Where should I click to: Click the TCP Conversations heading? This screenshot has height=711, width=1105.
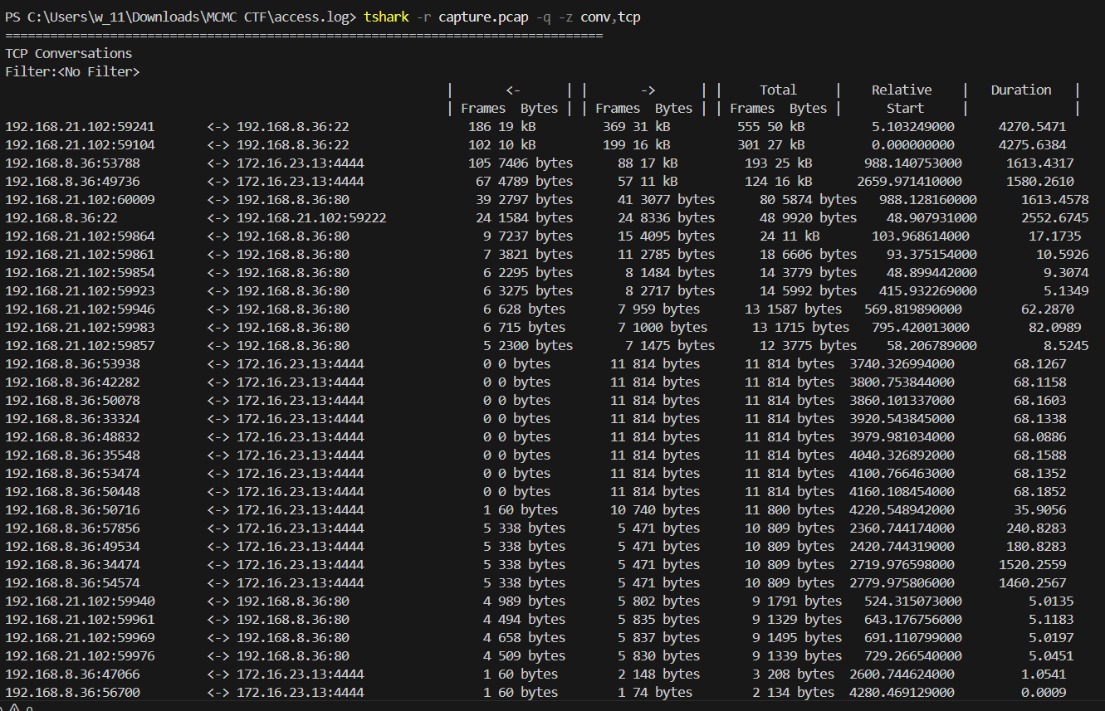[69, 53]
